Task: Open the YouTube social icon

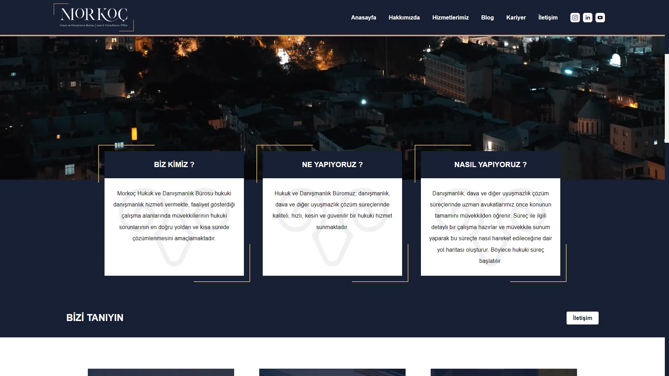Action: [600, 17]
